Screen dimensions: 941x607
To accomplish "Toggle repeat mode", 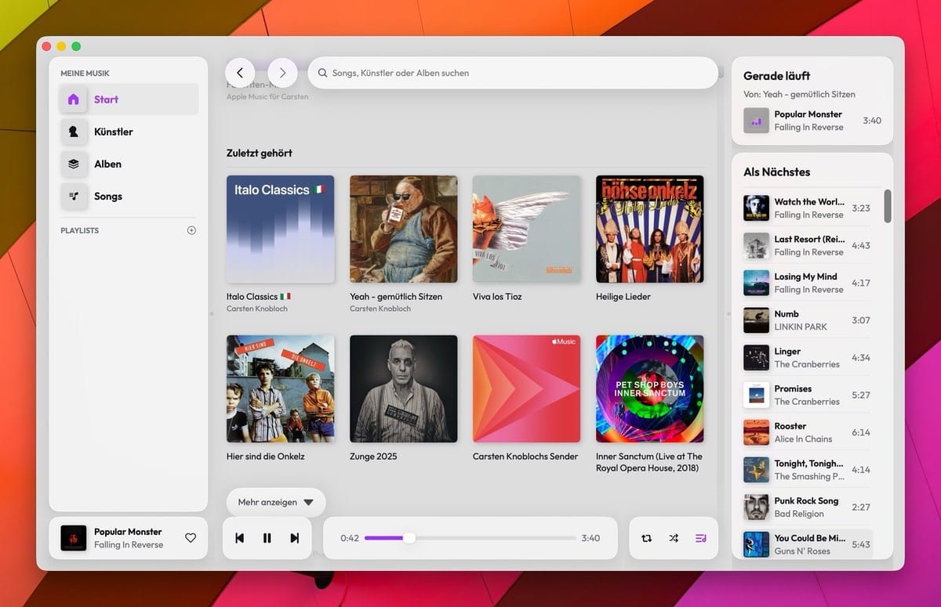I will (646, 538).
